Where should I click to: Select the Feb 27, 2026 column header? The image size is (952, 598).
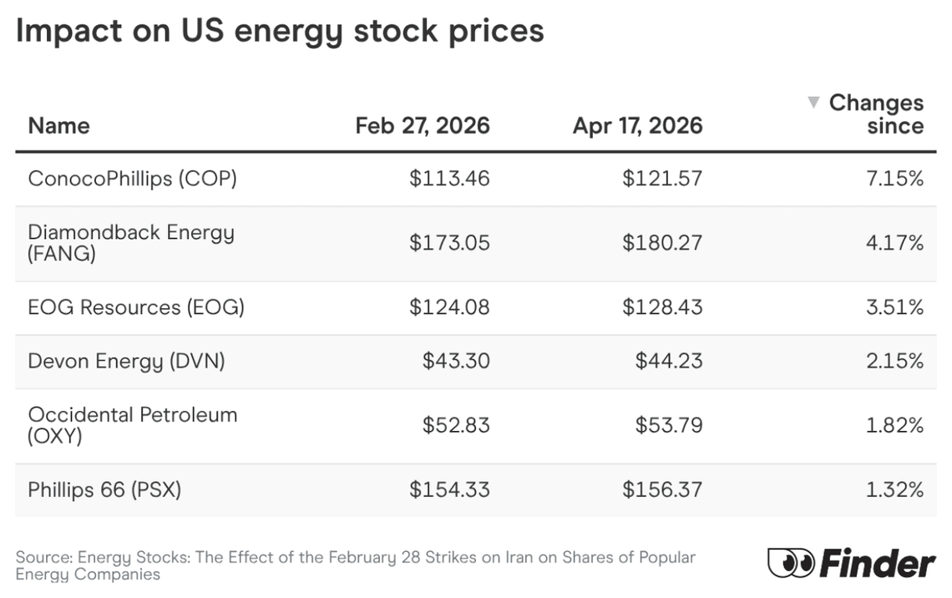click(x=423, y=125)
